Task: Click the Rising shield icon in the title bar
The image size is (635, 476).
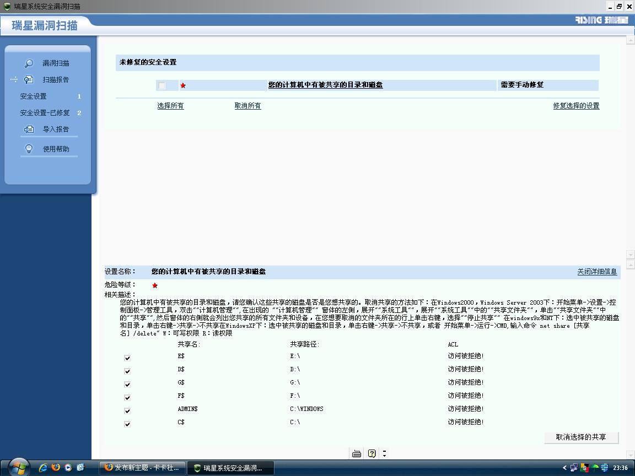Action: click(7, 7)
